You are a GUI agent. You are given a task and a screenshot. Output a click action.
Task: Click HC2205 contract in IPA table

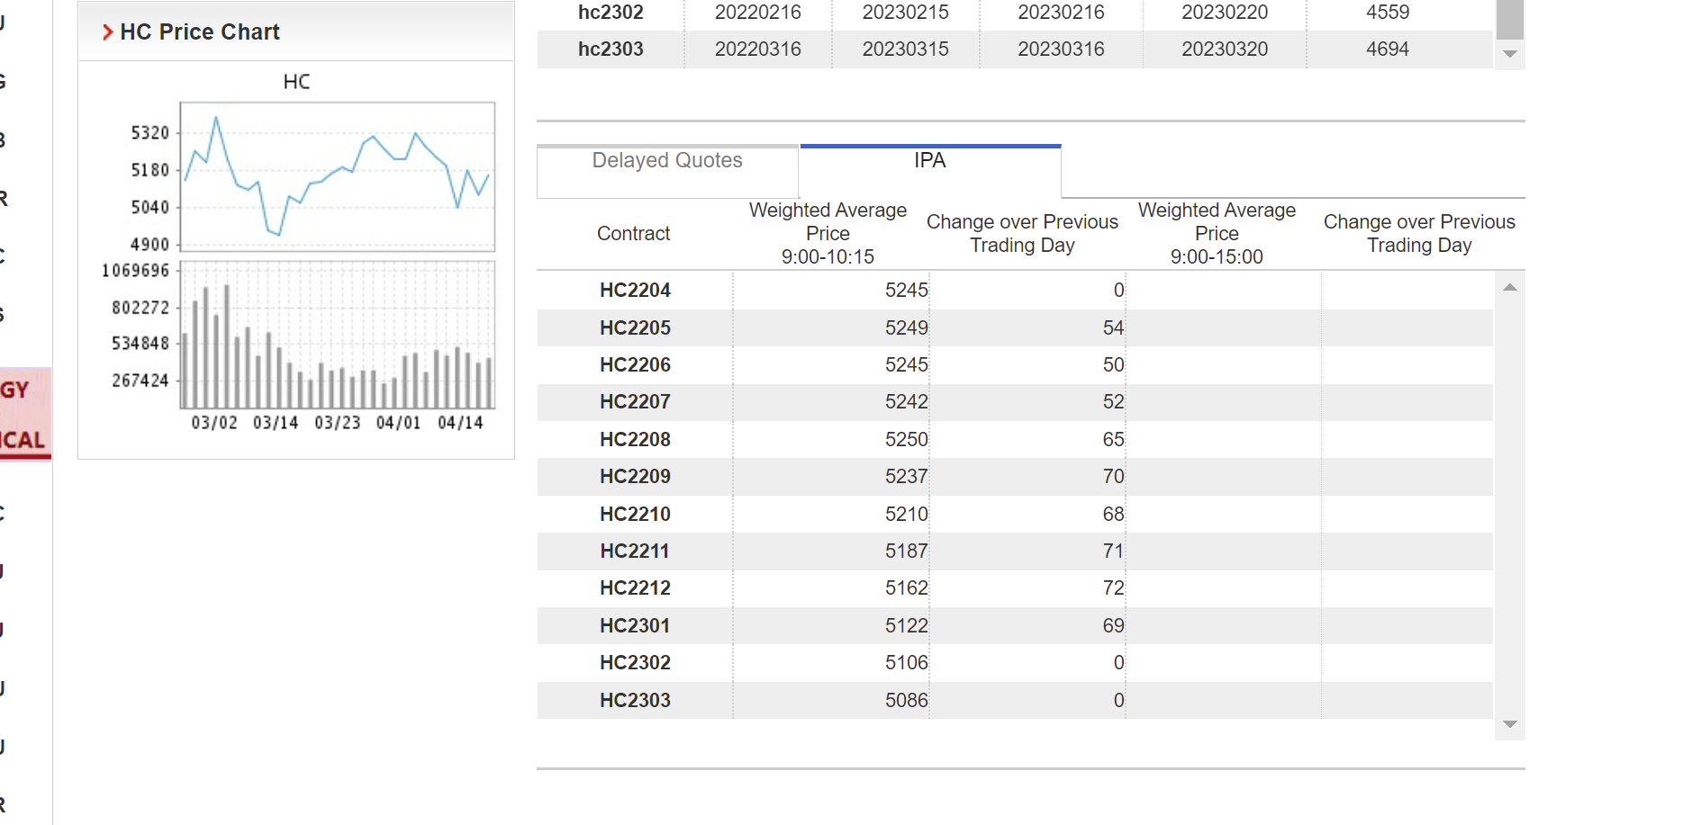[x=635, y=328]
